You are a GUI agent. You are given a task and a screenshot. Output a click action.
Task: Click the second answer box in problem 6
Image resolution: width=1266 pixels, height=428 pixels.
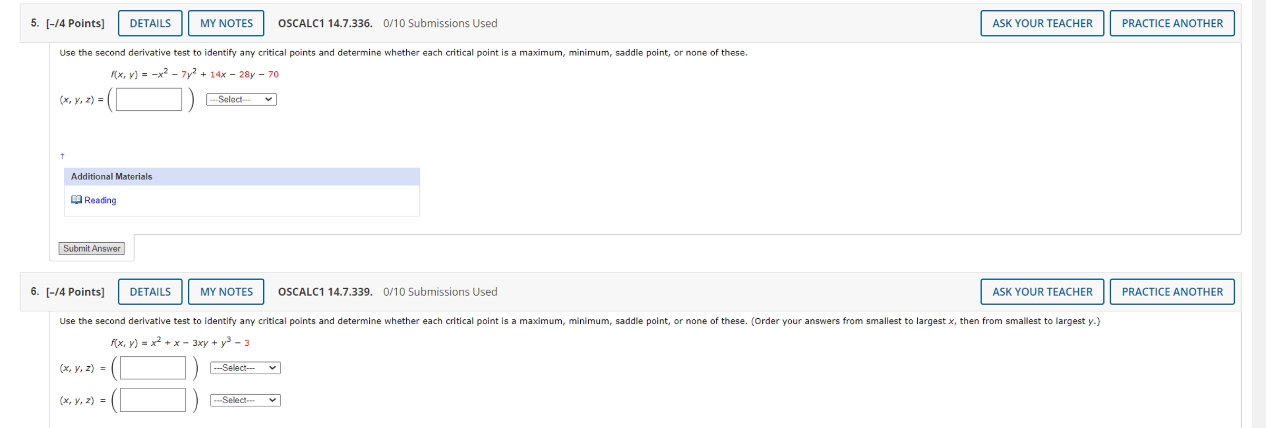pyautogui.click(x=152, y=400)
